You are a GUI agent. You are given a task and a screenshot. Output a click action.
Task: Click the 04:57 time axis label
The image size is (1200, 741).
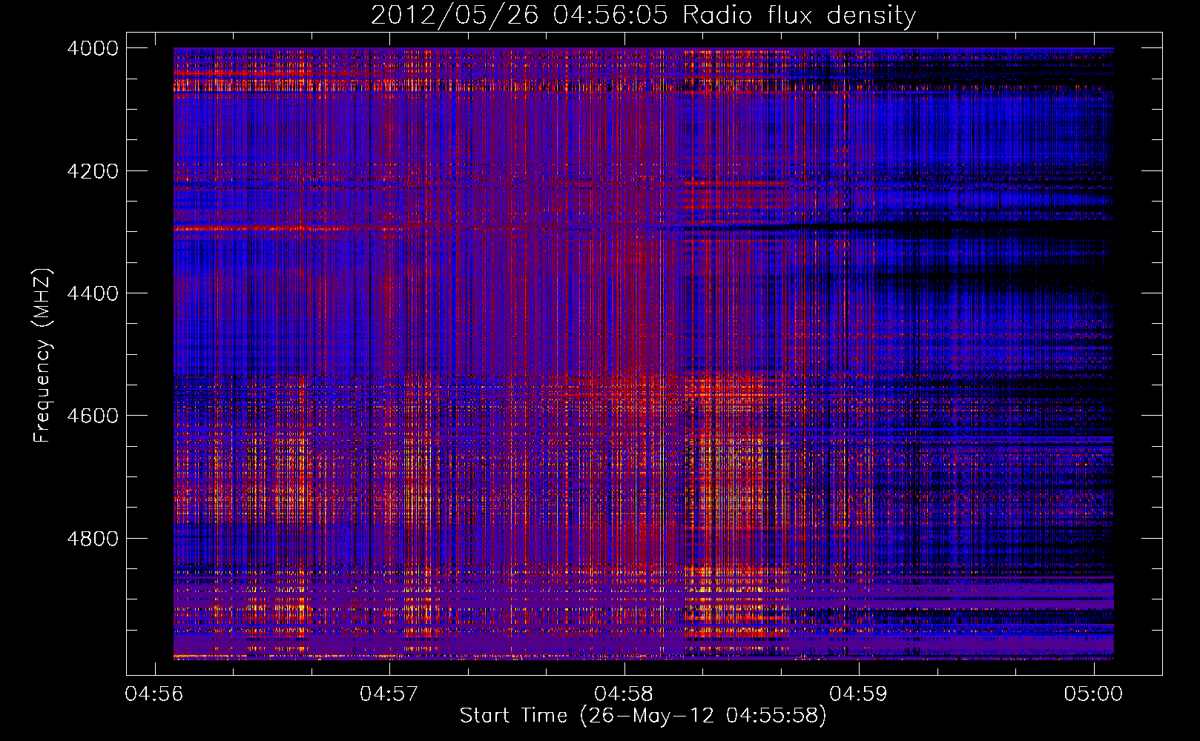pos(389,694)
